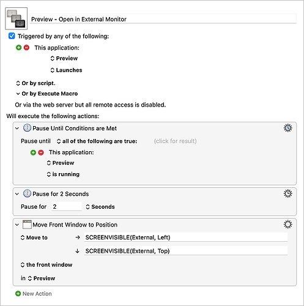Collapse the Pause Until Conditions action
This screenshot has width=304, height=306.
(17, 129)
